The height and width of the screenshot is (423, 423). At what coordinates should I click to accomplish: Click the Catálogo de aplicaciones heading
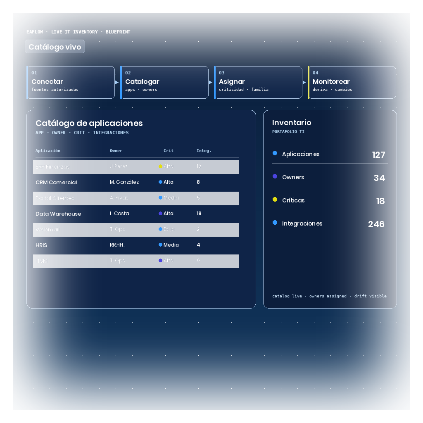tap(89, 123)
